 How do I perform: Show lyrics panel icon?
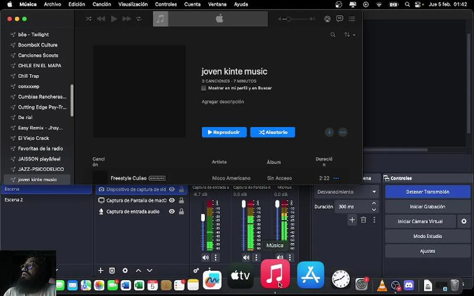pos(339,19)
